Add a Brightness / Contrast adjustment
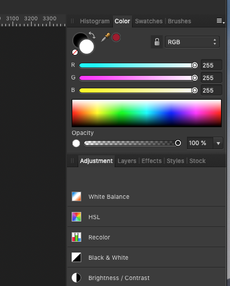The height and width of the screenshot is (286, 230). [146, 277]
